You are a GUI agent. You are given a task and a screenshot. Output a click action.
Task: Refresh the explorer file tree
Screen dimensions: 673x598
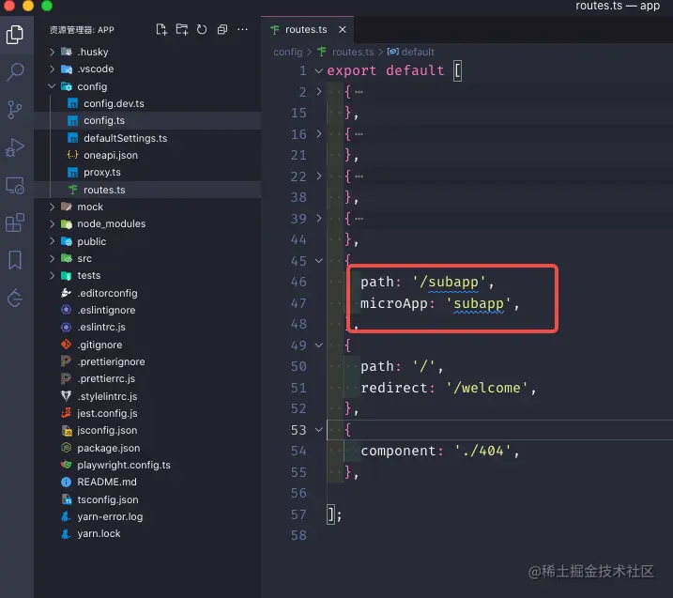click(x=202, y=30)
